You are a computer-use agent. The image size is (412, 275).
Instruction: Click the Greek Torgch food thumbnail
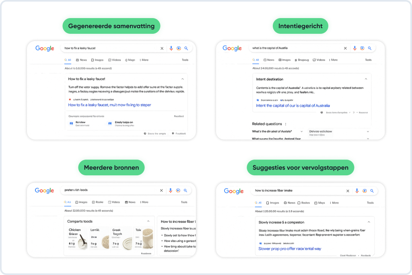point(122,238)
